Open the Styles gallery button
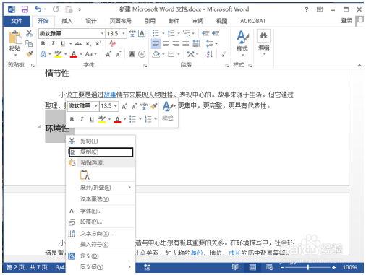Screen dimensions: 366x275 pos(242,43)
